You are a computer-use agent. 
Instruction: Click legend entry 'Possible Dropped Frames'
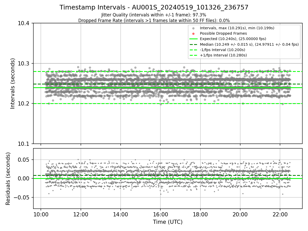click(x=223, y=33)
